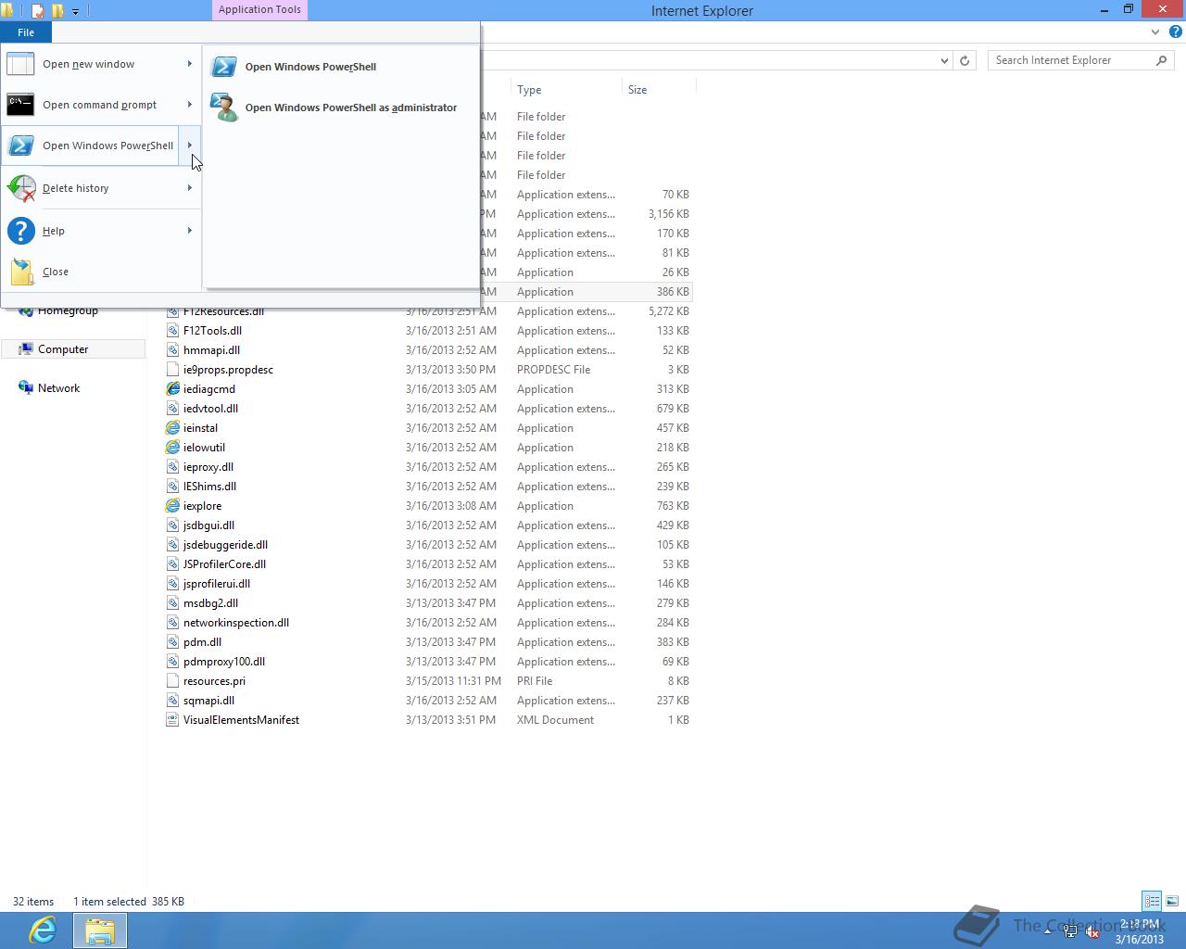This screenshot has width=1186, height=949.
Task: Open Quick Access Toolbar customize dropdown
Action: (x=75, y=11)
